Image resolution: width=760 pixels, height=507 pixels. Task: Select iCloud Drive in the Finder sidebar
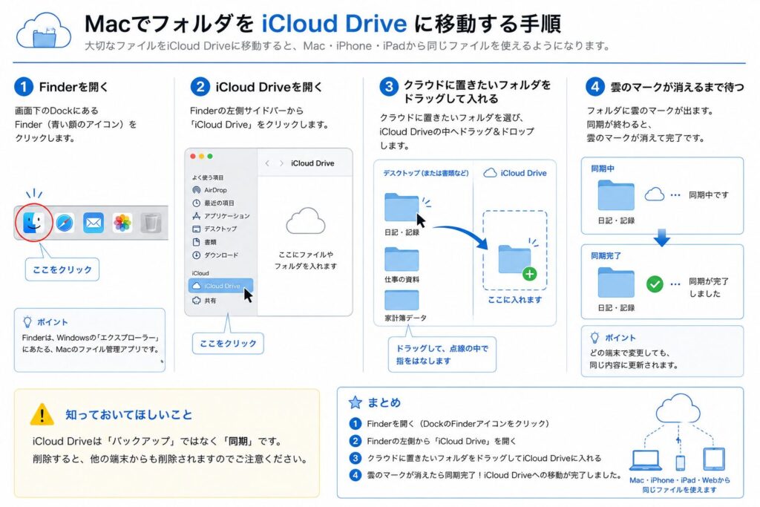(x=220, y=286)
